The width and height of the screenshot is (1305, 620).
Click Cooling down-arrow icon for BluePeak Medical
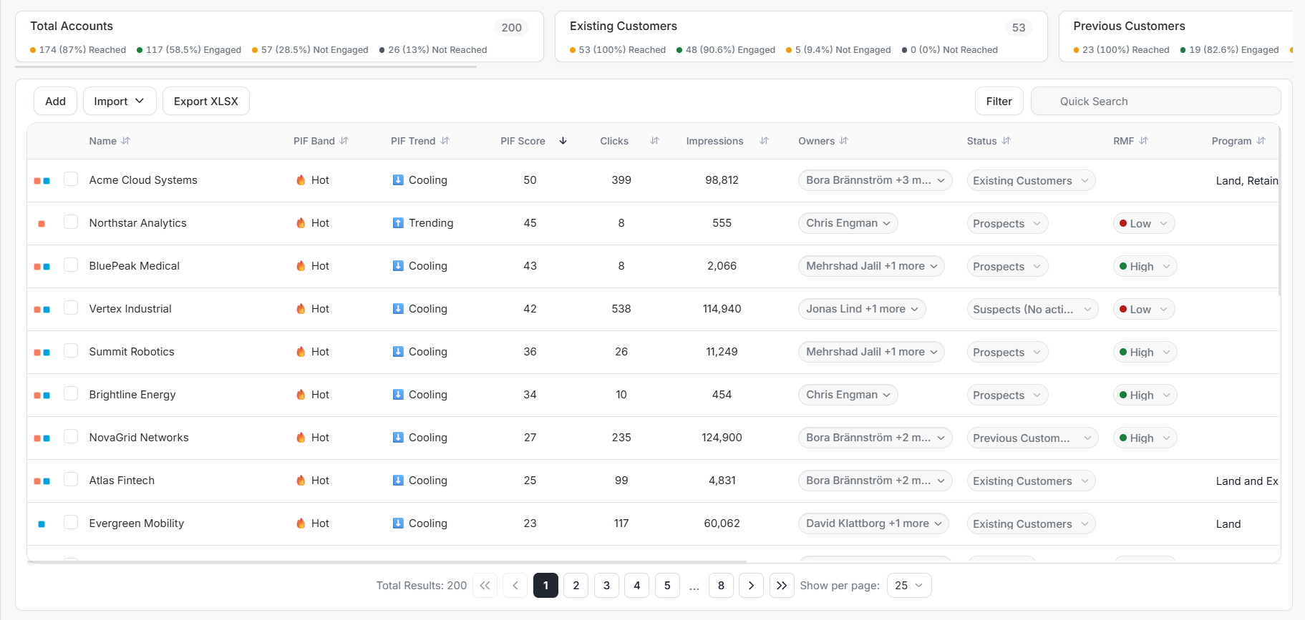point(398,266)
